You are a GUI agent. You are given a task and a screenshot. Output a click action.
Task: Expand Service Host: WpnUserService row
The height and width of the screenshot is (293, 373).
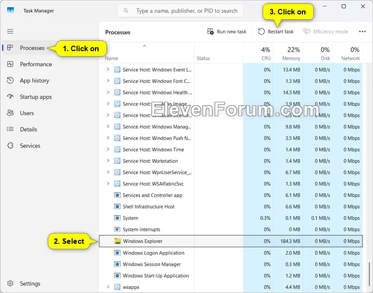[108, 172]
